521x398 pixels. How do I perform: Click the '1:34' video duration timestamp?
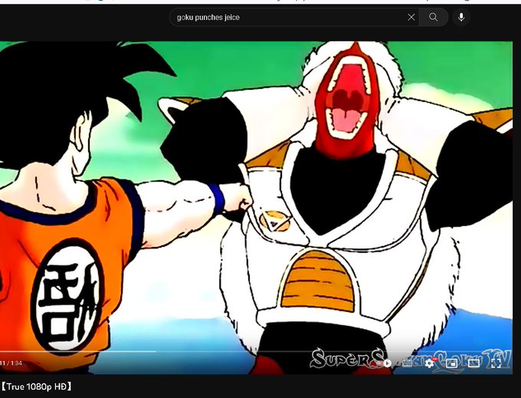click(x=16, y=363)
